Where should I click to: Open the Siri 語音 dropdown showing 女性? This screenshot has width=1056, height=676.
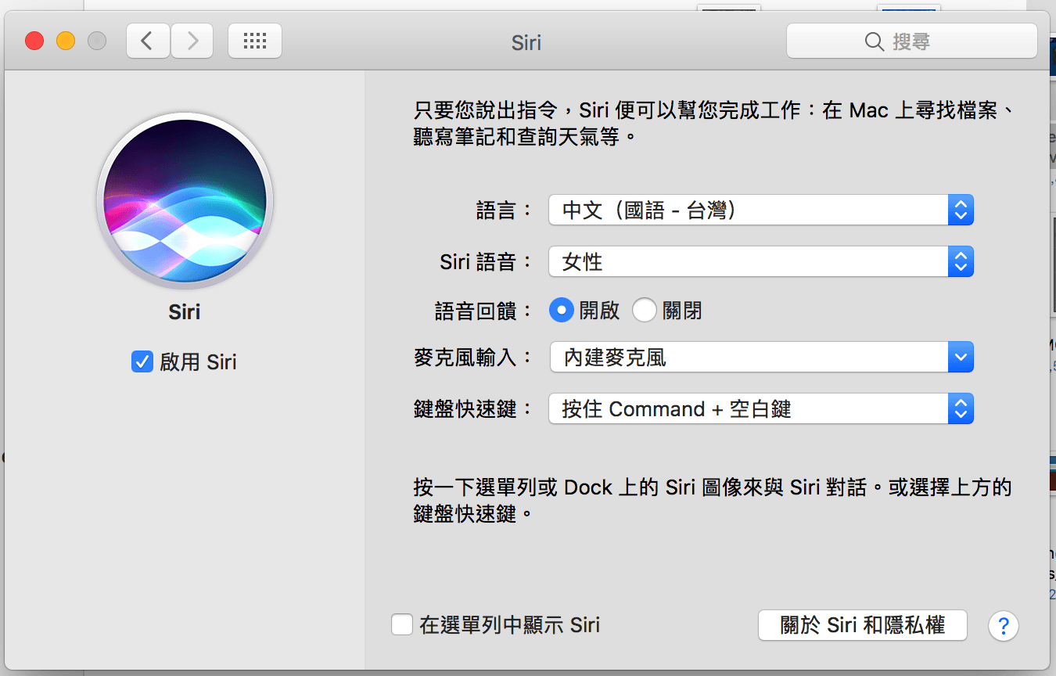[x=761, y=261]
